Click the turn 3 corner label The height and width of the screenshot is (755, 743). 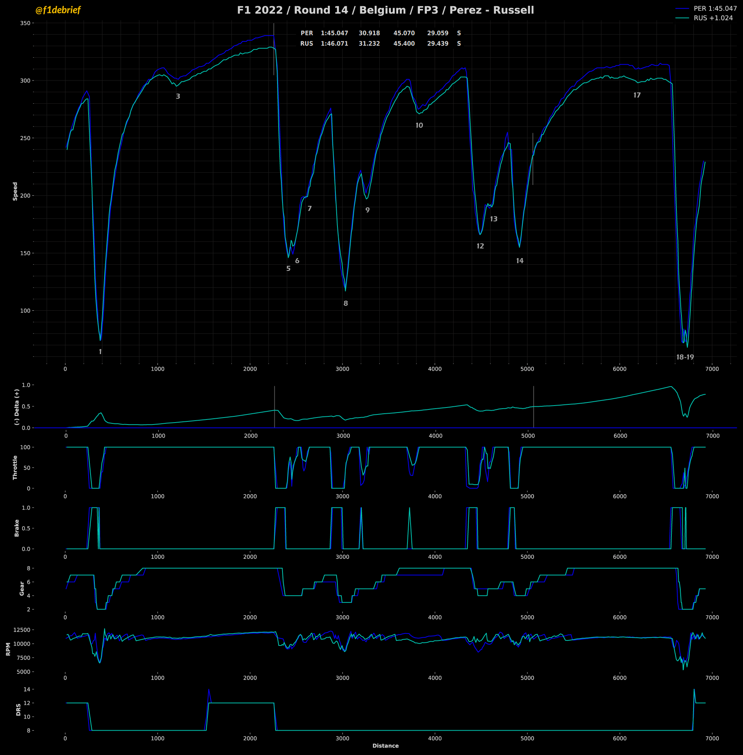point(178,96)
